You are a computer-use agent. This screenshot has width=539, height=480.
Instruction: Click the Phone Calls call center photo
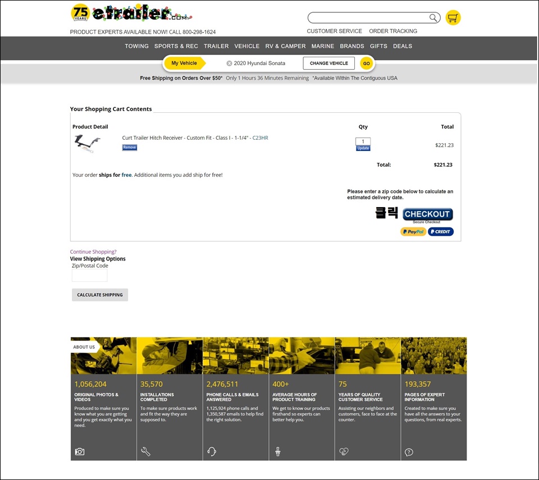(236, 355)
